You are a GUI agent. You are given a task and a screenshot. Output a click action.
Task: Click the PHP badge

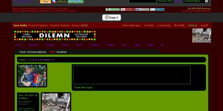pyautogui.click(x=142, y=10)
